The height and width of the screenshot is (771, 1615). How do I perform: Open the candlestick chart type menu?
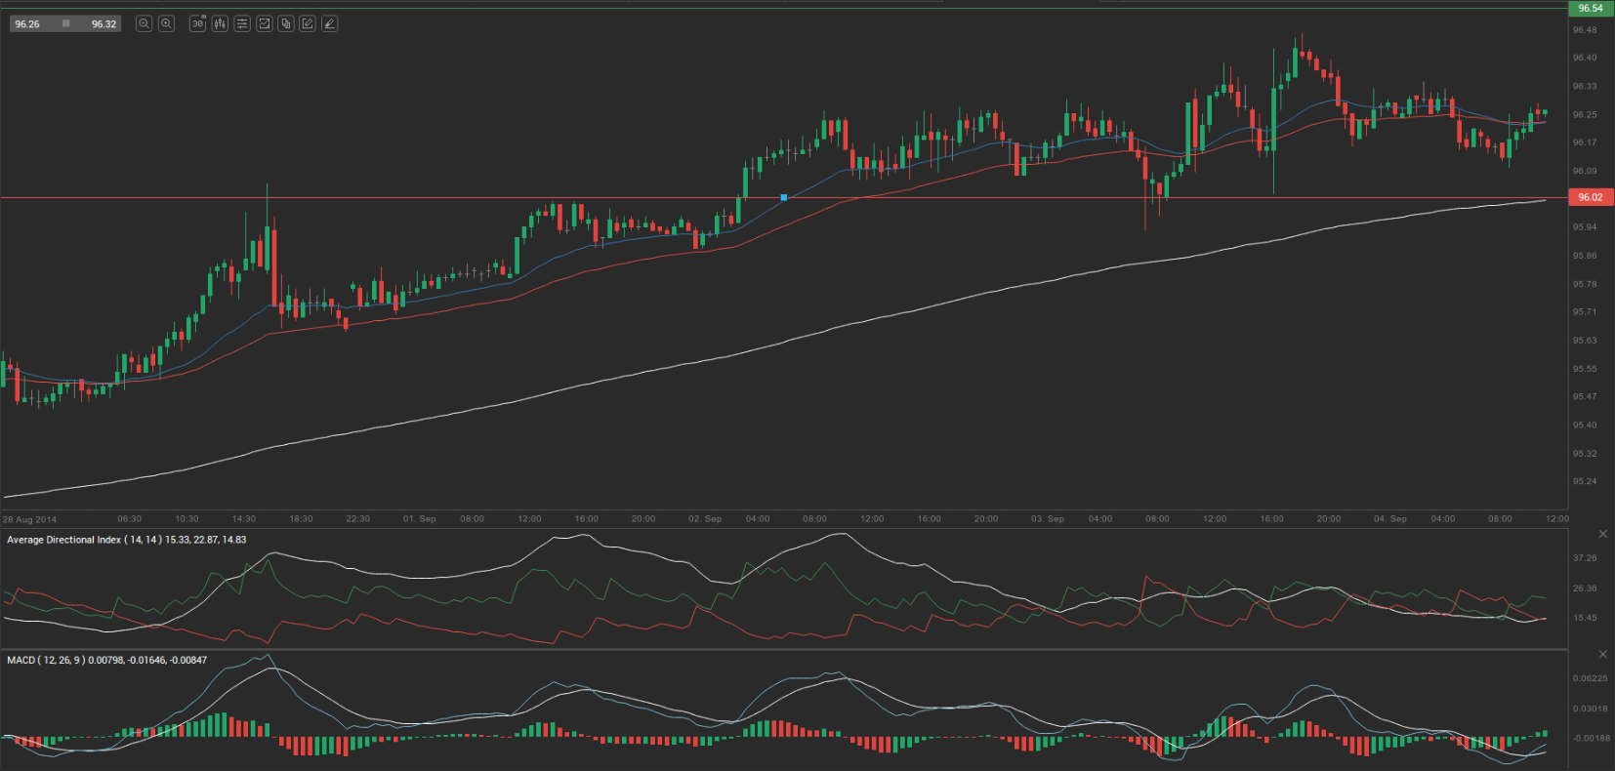tap(220, 23)
